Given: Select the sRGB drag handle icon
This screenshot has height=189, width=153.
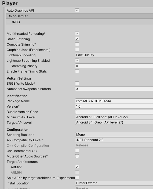Looking at the screenshot, I should click(9, 22).
